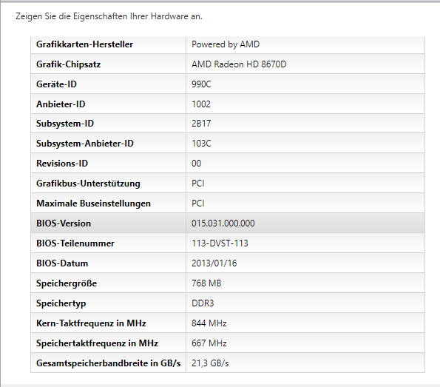Select the highlighted BIOS-Version row
Image resolution: width=440 pixels, height=387 pixels.
click(228, 223)
